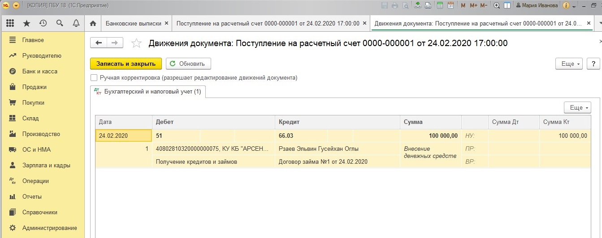
Task: Go forward with the right arrow
Action: click(x=115, y=42)
